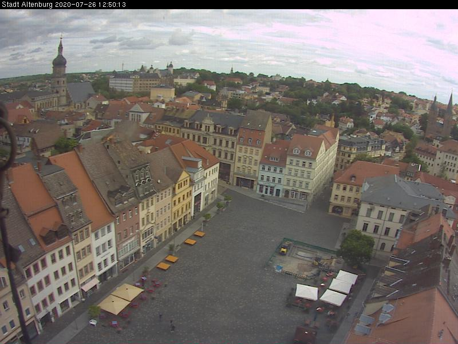Viewport: 458px width, 344px height.
Task: Click the "Stadt Altenburg" caption text
Action: pyautogui.click(x=27, y=5)
